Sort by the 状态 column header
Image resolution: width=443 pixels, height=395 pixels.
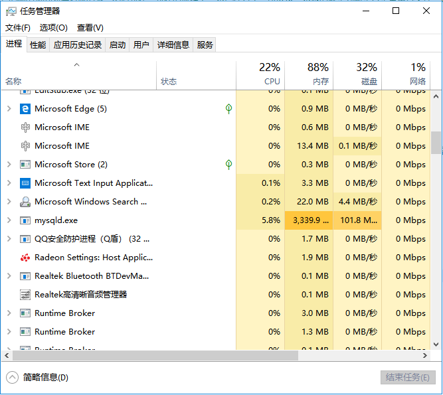point(196,76)
